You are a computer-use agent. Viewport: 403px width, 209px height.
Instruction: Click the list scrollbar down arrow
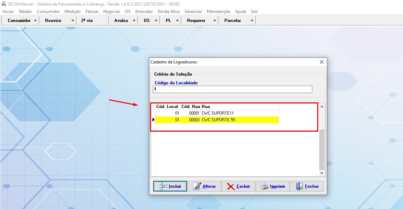322,173
